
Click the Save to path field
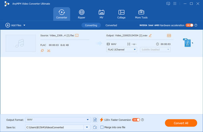point(54,127)
